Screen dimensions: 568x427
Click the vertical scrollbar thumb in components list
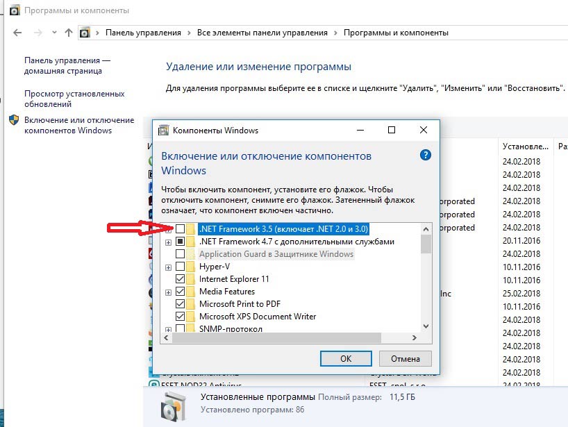(x=426, y=244)
